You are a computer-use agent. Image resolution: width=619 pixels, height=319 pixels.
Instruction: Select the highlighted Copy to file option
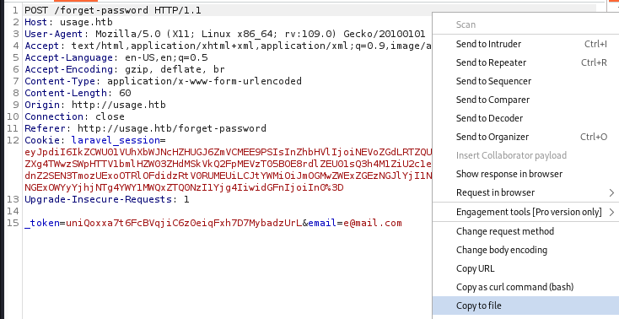coord(525,305)
